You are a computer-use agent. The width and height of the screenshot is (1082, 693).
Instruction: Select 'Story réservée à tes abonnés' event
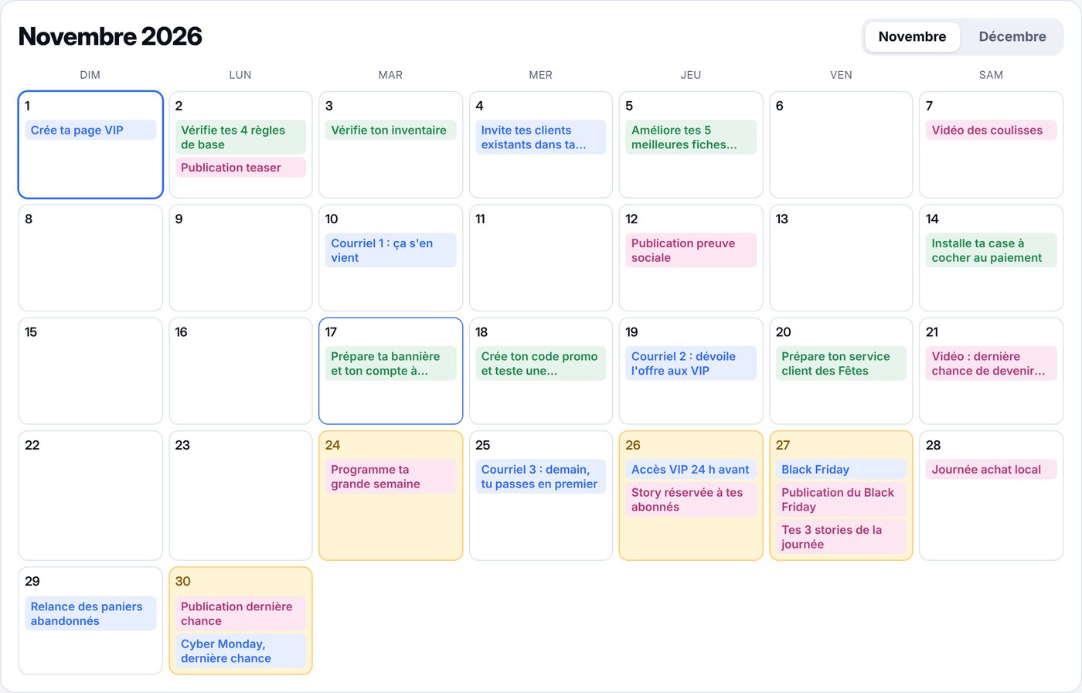691,500
